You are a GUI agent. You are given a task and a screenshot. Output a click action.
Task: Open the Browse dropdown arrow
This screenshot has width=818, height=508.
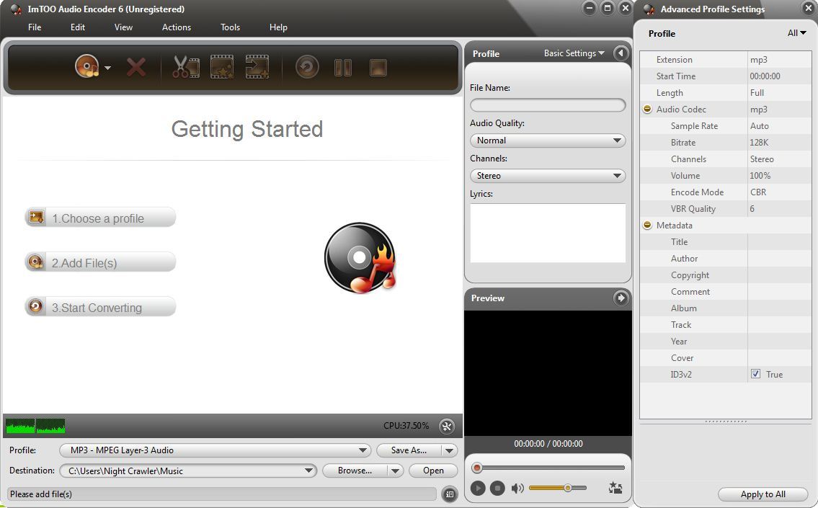(x=396, y=471)
